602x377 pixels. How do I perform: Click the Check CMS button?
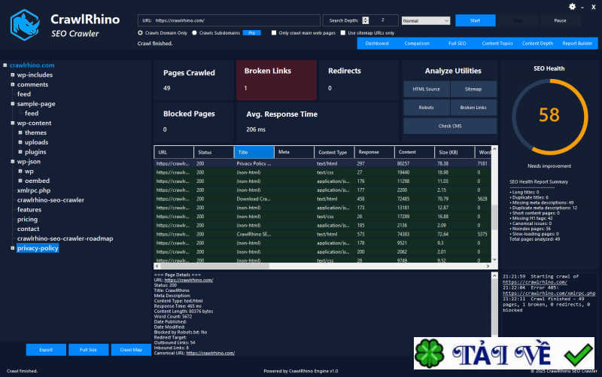coord(450,126)
